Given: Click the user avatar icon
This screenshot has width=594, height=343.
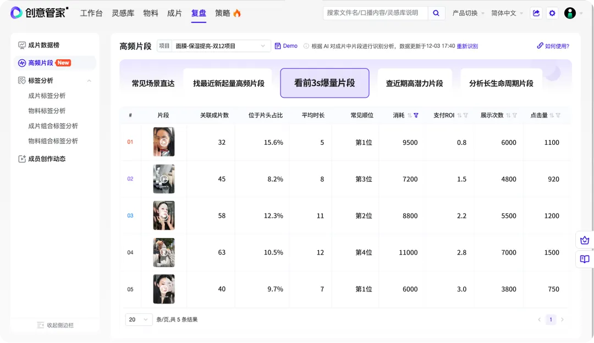Looking at the screenshot, I should (x=570, y=13).
